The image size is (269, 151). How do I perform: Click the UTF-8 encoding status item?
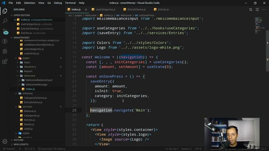tap(198, 149)
